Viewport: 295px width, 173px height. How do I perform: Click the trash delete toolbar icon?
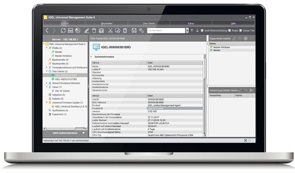(x=94, y=31)
